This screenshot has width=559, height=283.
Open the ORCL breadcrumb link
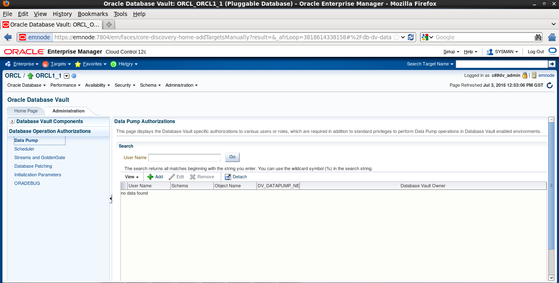[13, 76]
